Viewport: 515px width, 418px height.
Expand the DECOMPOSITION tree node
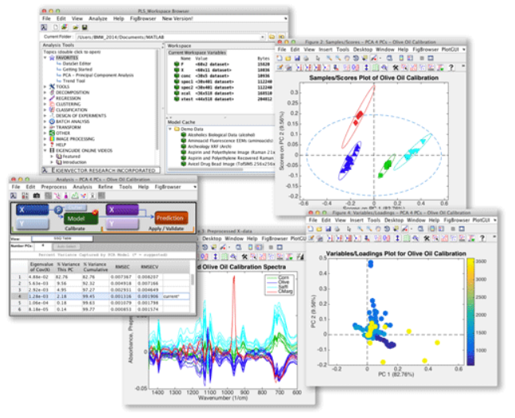[45, 92]
